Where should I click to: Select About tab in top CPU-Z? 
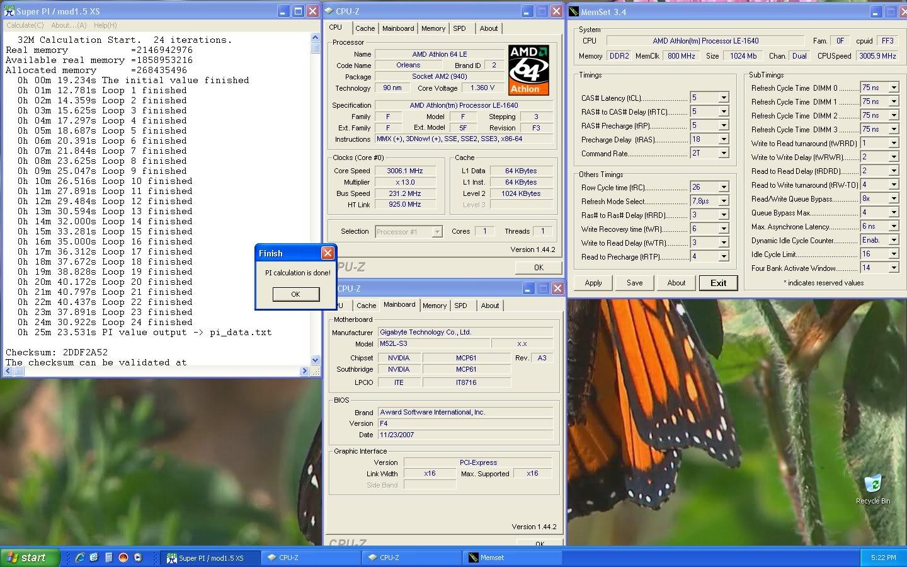489,28
